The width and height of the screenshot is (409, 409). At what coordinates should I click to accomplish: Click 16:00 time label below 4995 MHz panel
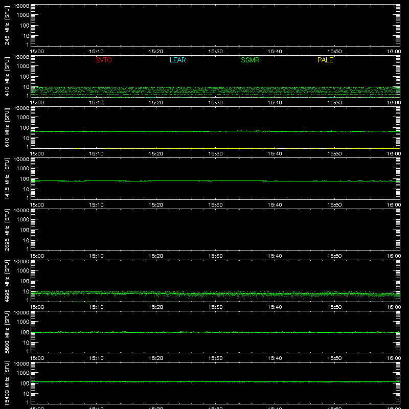(x=394, y=307)
